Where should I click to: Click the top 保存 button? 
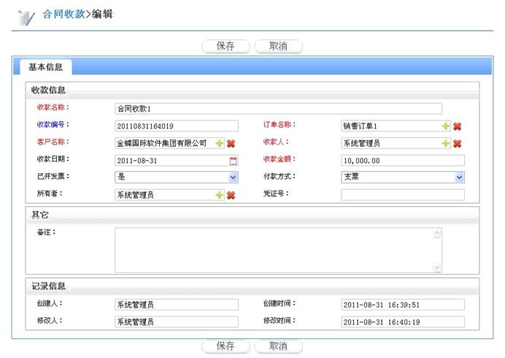tap(225, 46)
